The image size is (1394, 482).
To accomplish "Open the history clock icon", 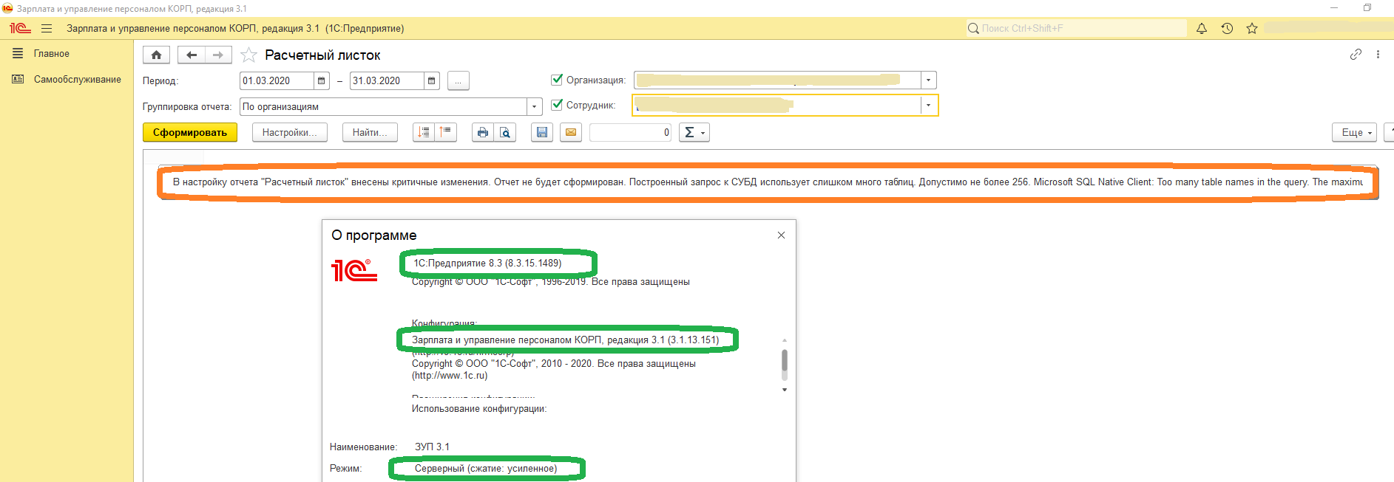I will coord(1227,28).
